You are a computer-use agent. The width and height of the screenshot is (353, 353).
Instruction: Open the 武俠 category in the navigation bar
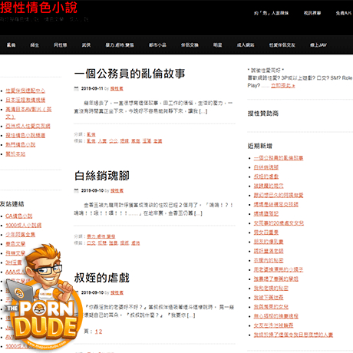coord(86,45)
